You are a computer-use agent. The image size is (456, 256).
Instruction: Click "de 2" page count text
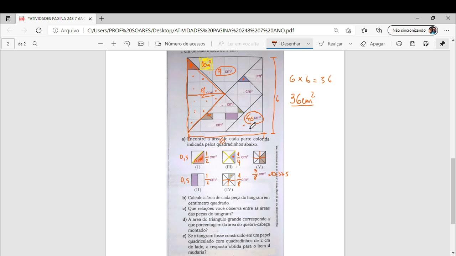pyautogui.click(x=22, y=44)
